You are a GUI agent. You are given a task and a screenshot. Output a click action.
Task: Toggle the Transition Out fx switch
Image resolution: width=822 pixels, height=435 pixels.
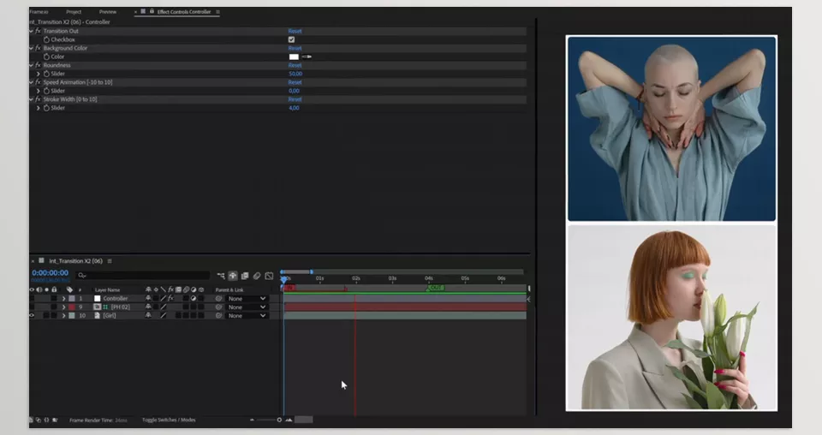click(x=38, y=31)
